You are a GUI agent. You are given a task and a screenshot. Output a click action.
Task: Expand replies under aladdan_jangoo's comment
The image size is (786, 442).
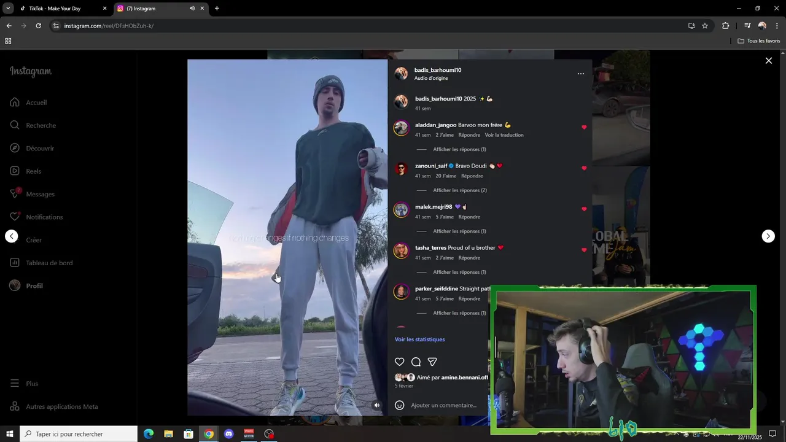459,149
